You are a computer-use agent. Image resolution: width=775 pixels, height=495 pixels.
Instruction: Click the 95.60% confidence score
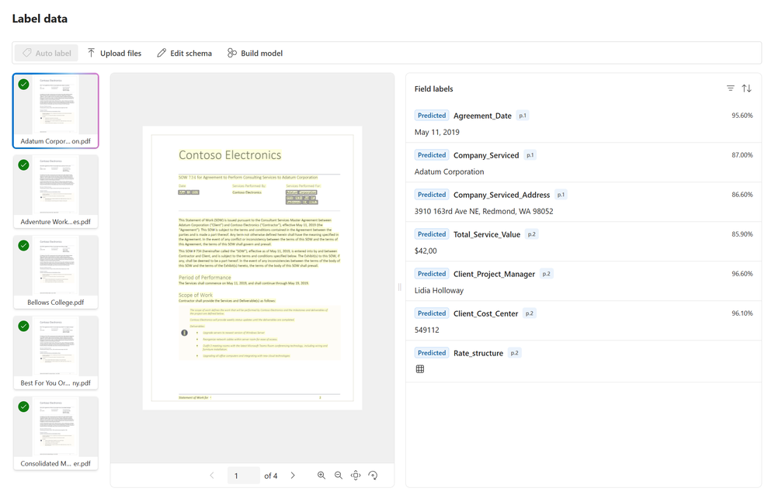(x=742, y=115)
